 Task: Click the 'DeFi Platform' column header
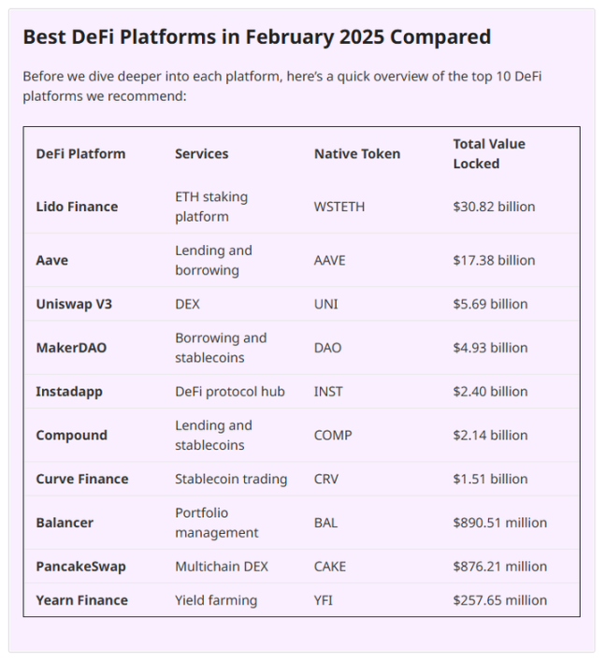[80, 154]
